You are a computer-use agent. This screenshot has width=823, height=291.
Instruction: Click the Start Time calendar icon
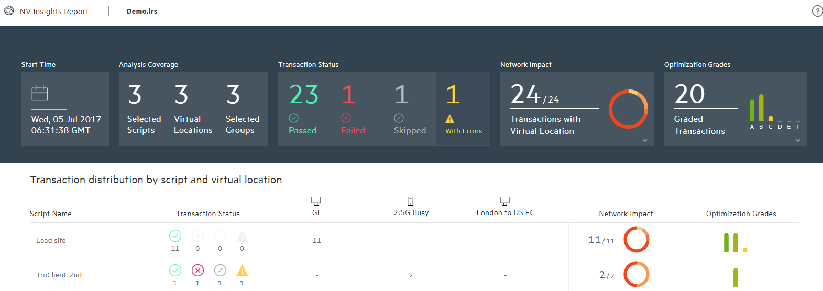(40, 93)
